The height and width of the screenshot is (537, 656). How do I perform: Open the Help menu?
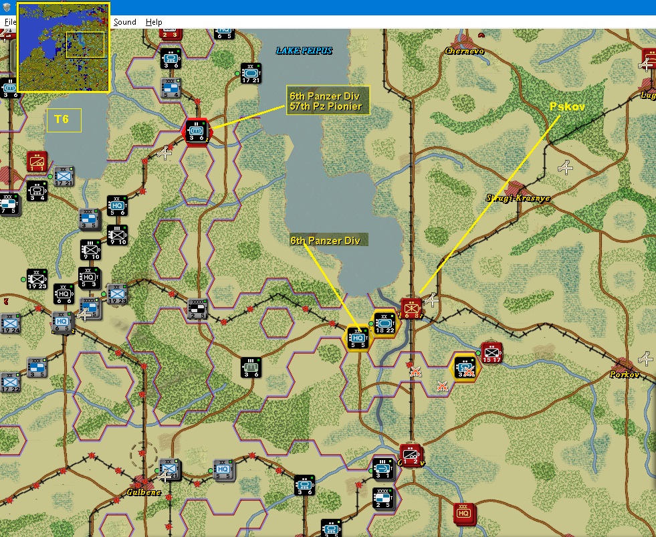[x=154, y=22]
